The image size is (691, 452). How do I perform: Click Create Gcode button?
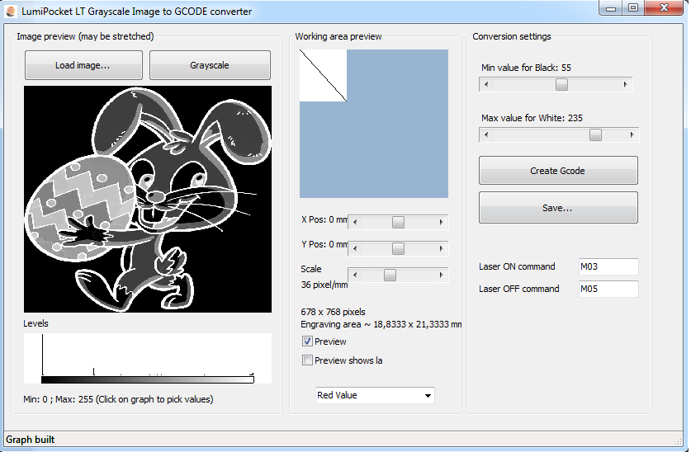[x=558, y=171]
